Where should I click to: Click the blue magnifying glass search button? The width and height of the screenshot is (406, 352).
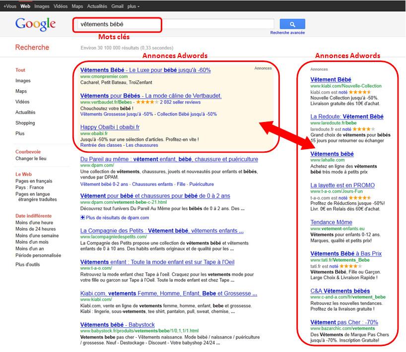pos(292,24)
